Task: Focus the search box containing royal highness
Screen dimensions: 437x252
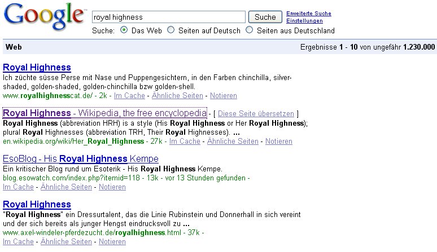Action: pos(169,17)
